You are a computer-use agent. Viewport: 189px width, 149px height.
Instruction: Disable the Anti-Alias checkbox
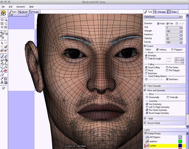[x=146, y=55]
